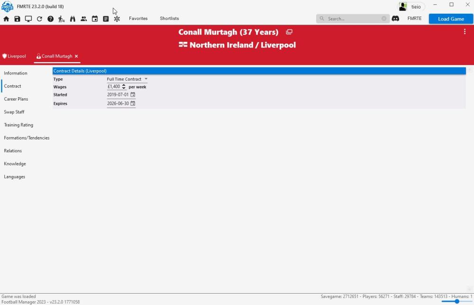
Task: Go to the Home screen icon
Action: point(6,19)
